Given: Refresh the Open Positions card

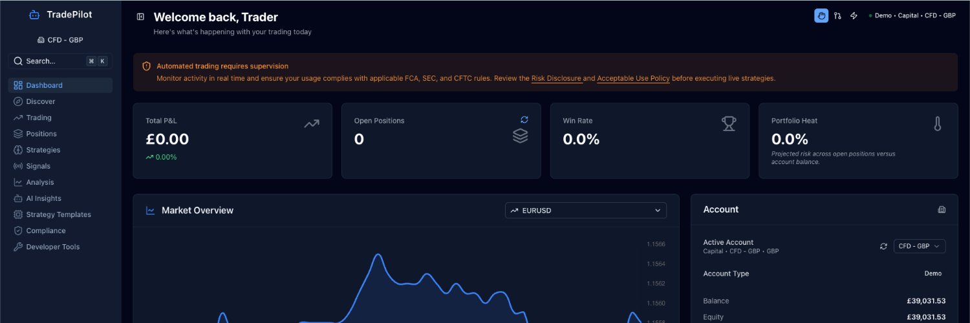Looking at the screenshot, I should pyautogui.click(x=524, y=120).
